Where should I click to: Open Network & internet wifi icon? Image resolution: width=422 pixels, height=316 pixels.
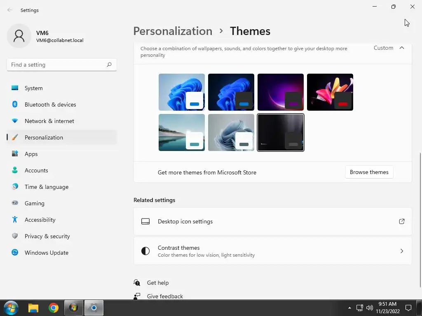click(15, 121)
